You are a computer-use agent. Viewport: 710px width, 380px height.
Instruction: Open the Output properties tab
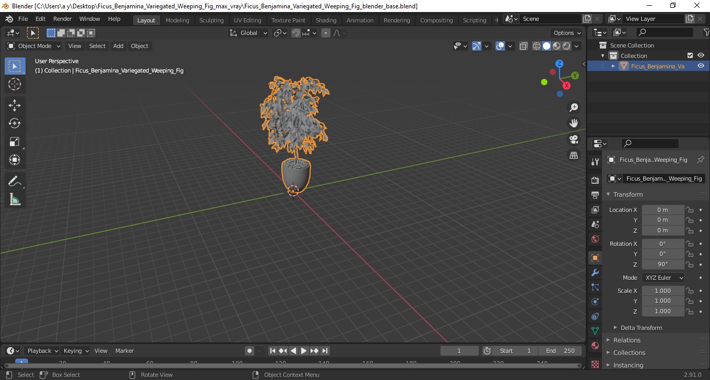tap(595, 195)
